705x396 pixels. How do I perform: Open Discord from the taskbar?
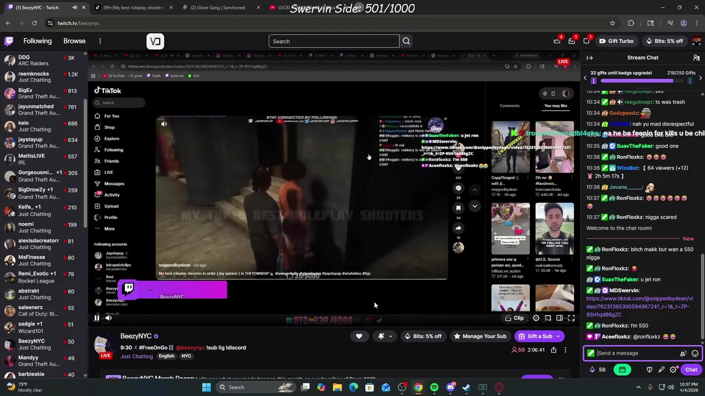(451, 387)
